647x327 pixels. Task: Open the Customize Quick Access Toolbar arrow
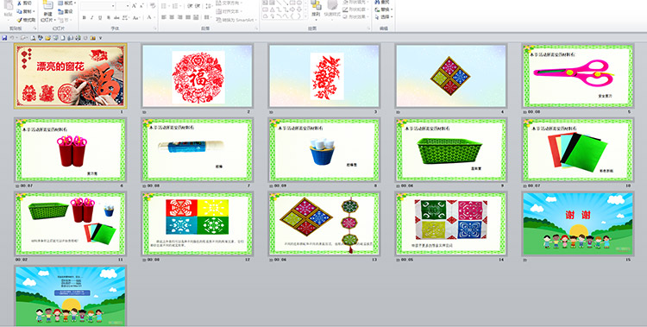click(x=100, y=38)
